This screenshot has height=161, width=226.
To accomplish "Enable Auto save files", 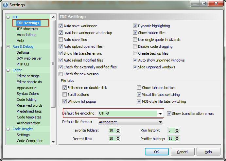I will [61, 40].
